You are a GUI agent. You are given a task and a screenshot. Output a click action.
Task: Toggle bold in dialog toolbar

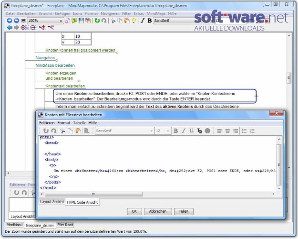click(175, 131)
